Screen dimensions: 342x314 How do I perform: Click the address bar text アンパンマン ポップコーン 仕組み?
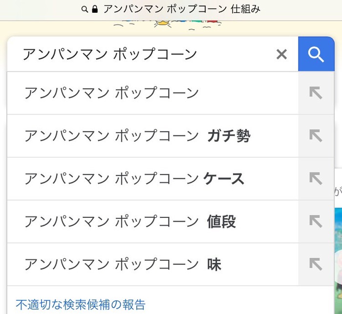(182, 9)
